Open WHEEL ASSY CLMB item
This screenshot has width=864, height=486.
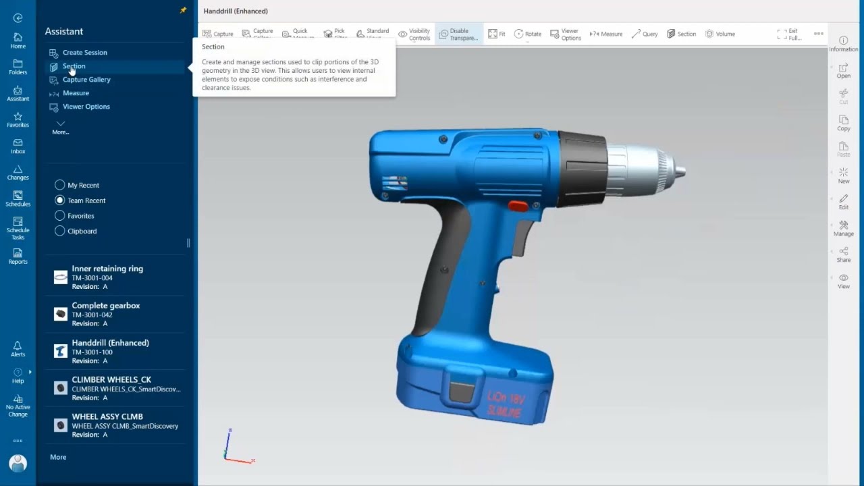[115, 425]
